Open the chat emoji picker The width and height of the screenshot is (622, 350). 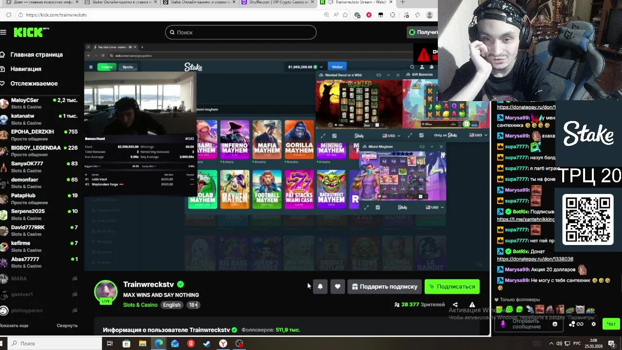coord(555,324)
